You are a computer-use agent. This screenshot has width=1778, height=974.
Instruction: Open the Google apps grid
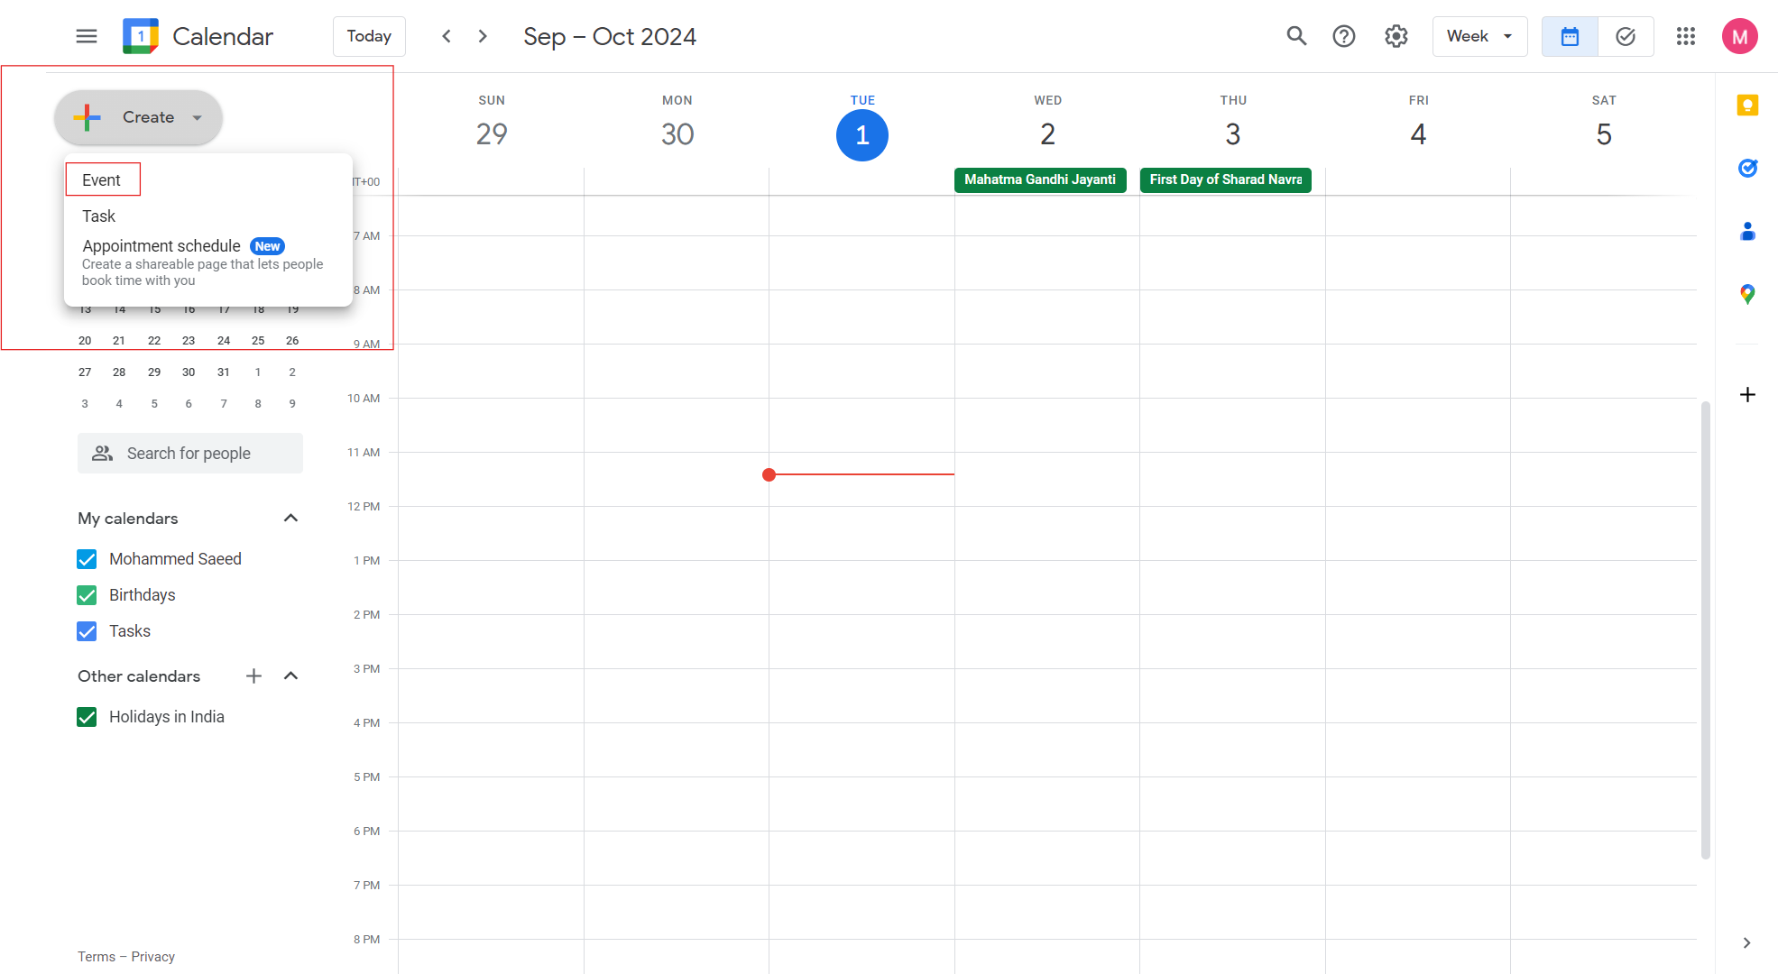[x=1686, y=36]
